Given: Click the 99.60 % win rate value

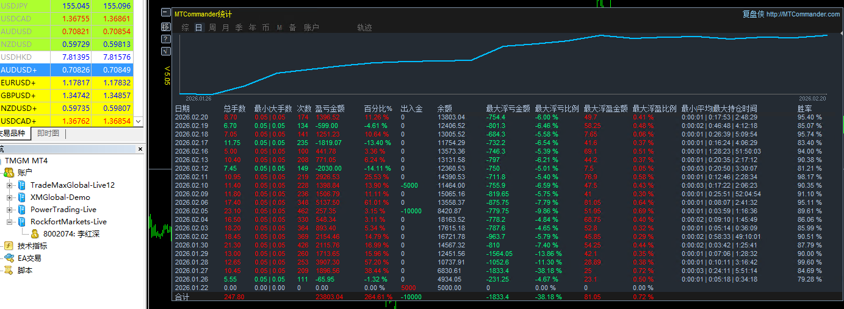Looking at the screenshot, I should (x=810, y=262).
